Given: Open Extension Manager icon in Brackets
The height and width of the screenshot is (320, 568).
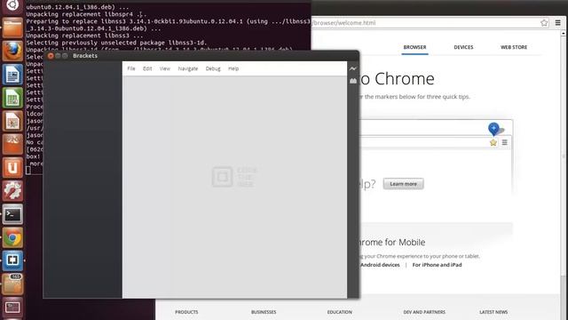Looking at the screenshot, I should point(353,81).
